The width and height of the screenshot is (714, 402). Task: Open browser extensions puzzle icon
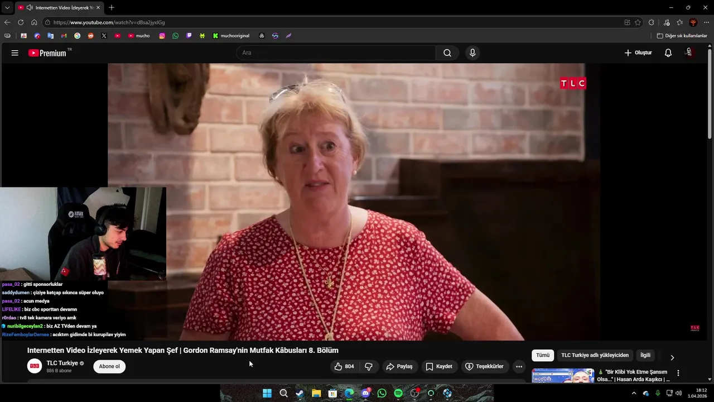[x=651, y=22]
